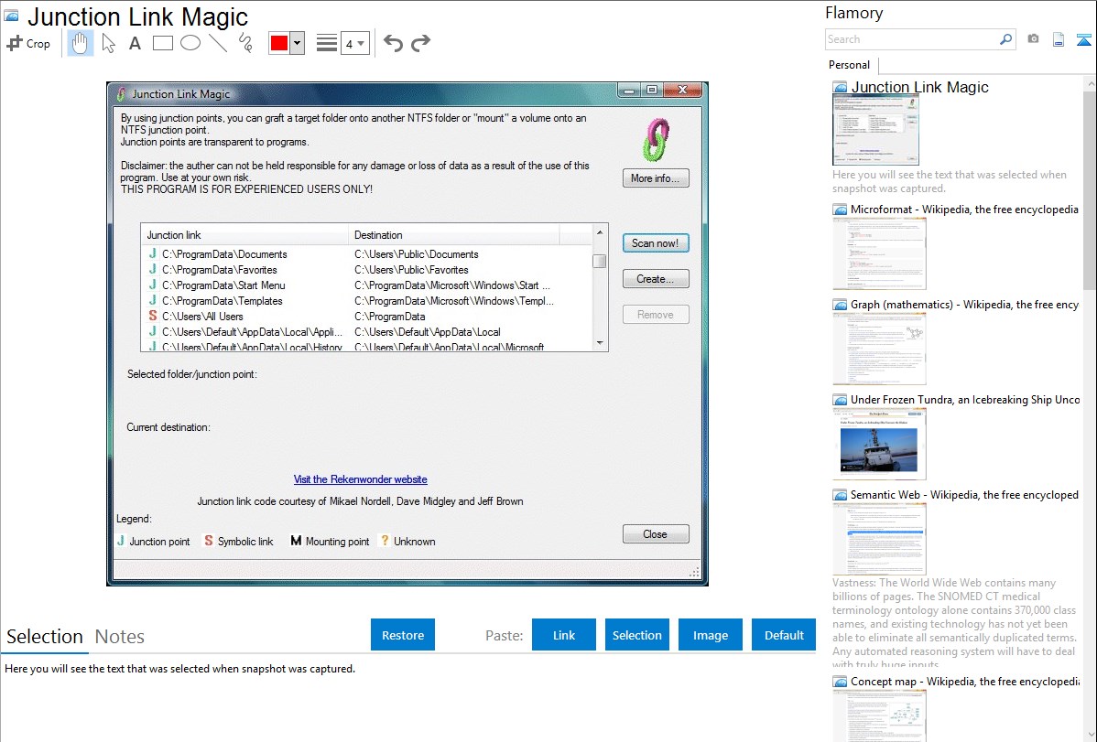Image resolution: width=1097 pixels, height=742 pixels.
Task: Click the Paste Default button
Action: [x=784, y=635]
